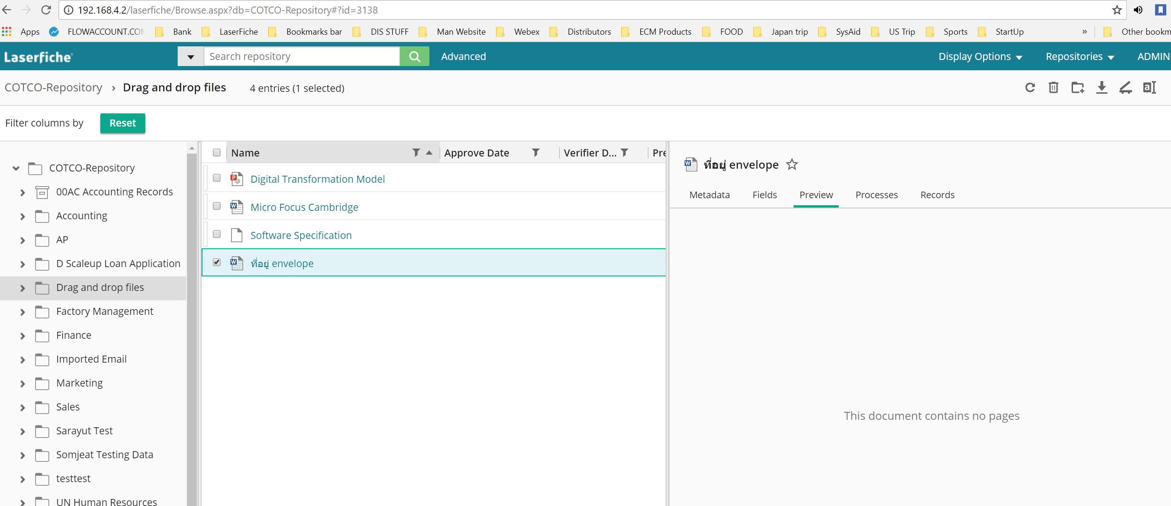Click the green search magnifier button

(414, 56)
